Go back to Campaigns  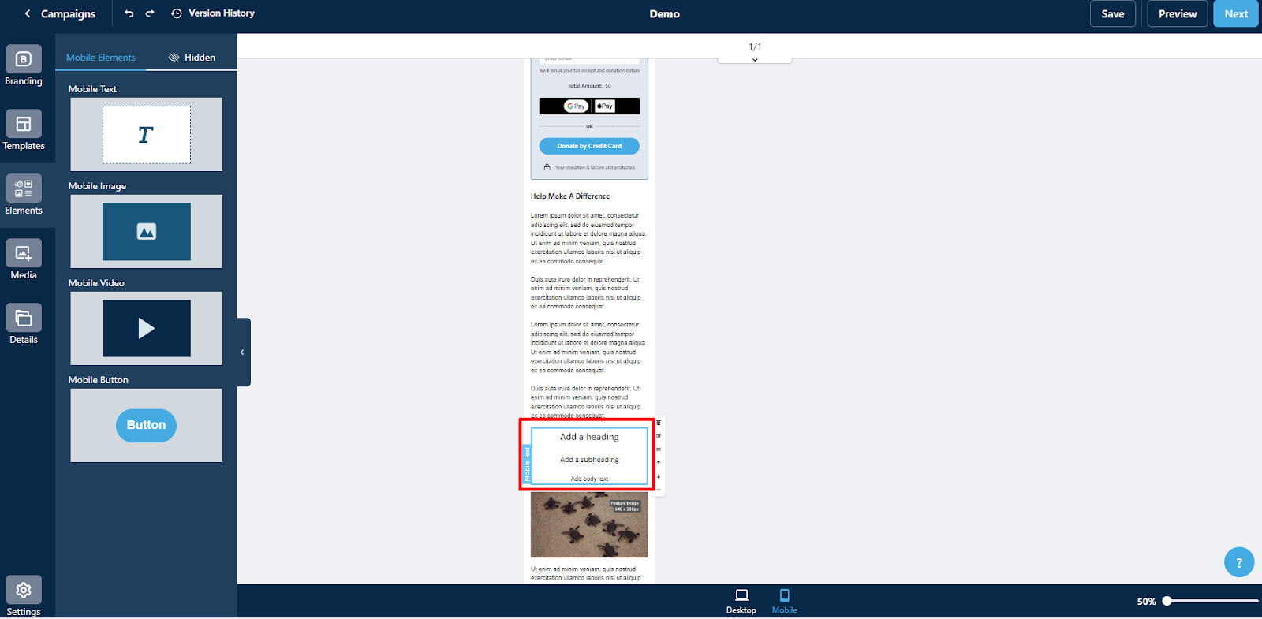point(60,13)
